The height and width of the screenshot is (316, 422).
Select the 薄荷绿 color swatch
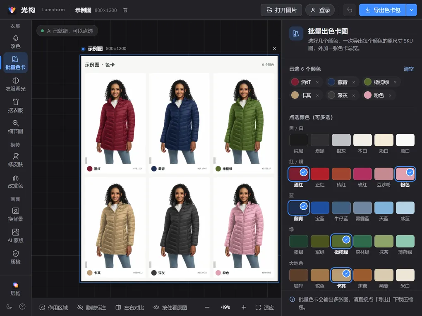[405, 241]
